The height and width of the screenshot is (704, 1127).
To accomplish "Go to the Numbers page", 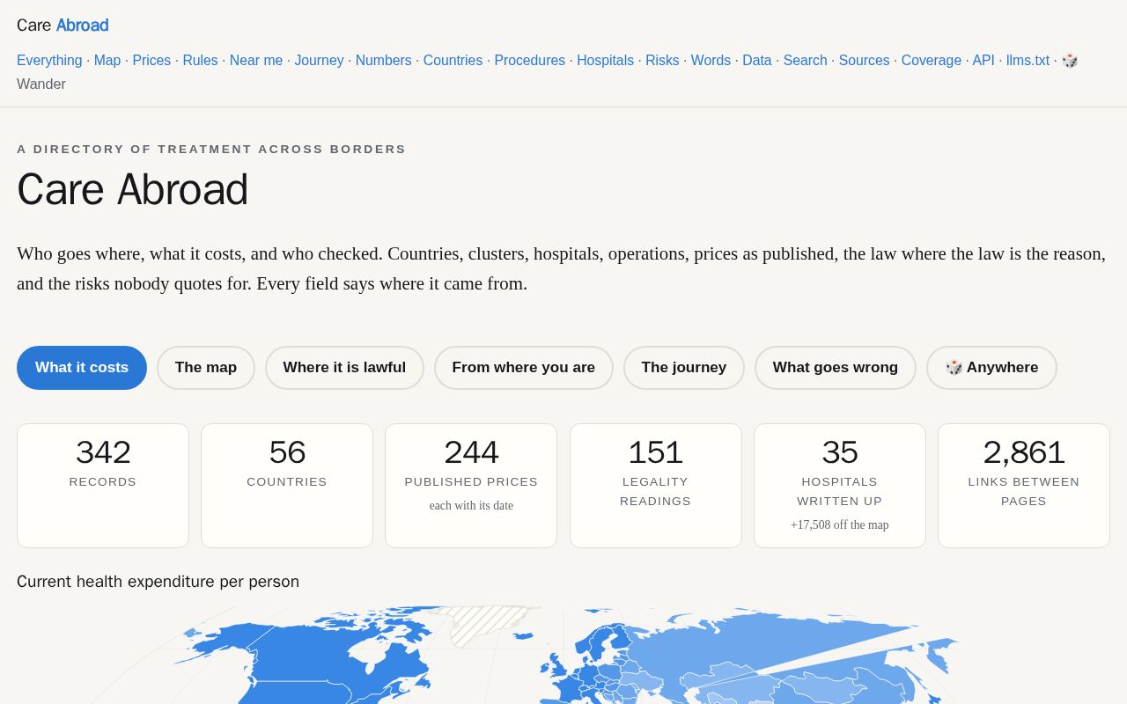I will (383, 61).
